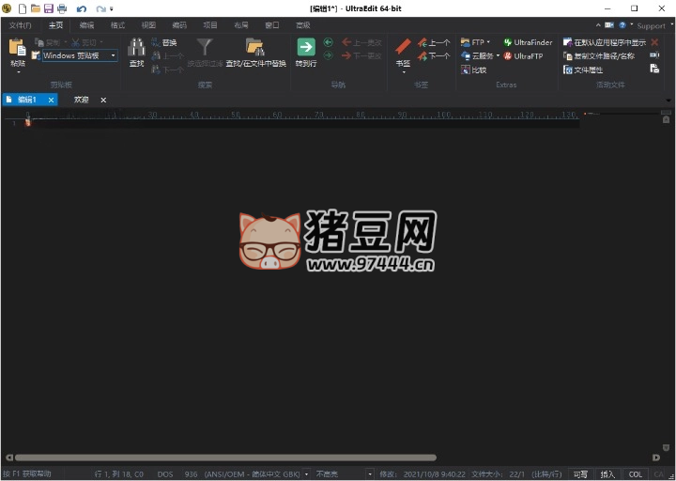Open 文件属性 file properties
676x481 pixels.
[x=583, y=70]
